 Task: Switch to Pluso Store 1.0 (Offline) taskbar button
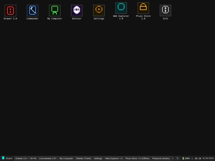[x=137, y=158]
